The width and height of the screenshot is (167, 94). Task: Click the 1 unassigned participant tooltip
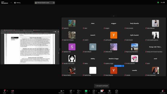[x=102, y=86]
